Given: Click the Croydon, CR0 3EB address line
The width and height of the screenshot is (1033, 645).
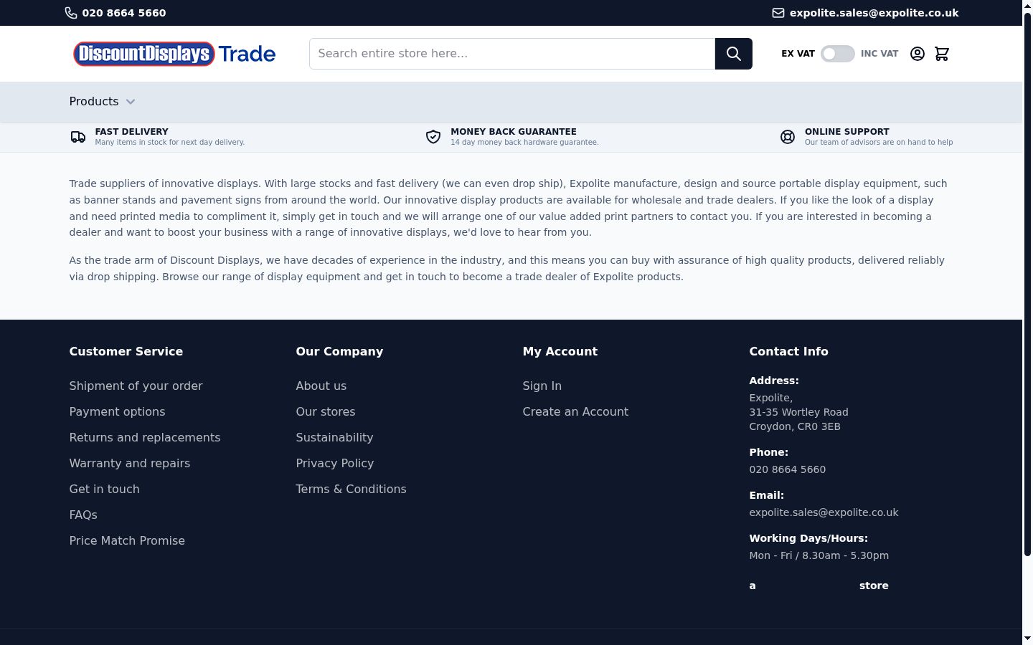Looking at the screenshot, I should (795, 426).
